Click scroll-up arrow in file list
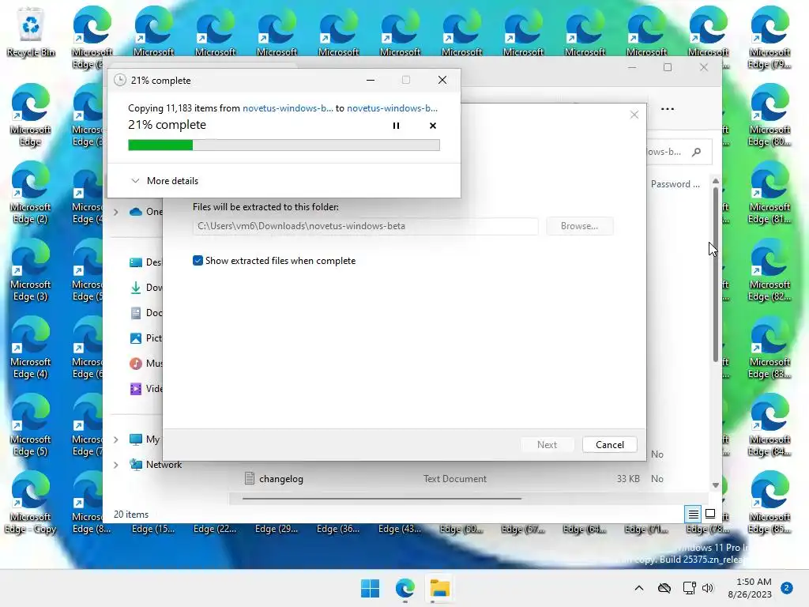 pos(716,181)
